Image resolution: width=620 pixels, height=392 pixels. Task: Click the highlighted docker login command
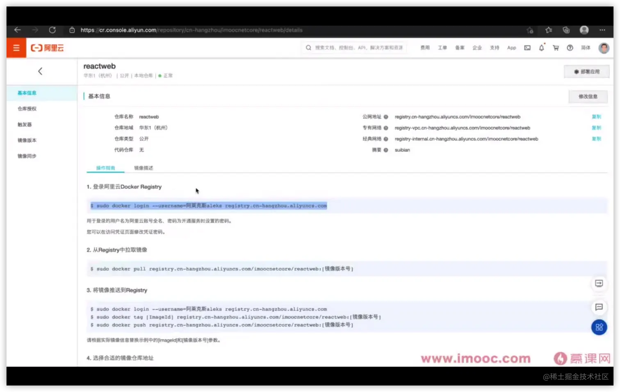point(209,206)
